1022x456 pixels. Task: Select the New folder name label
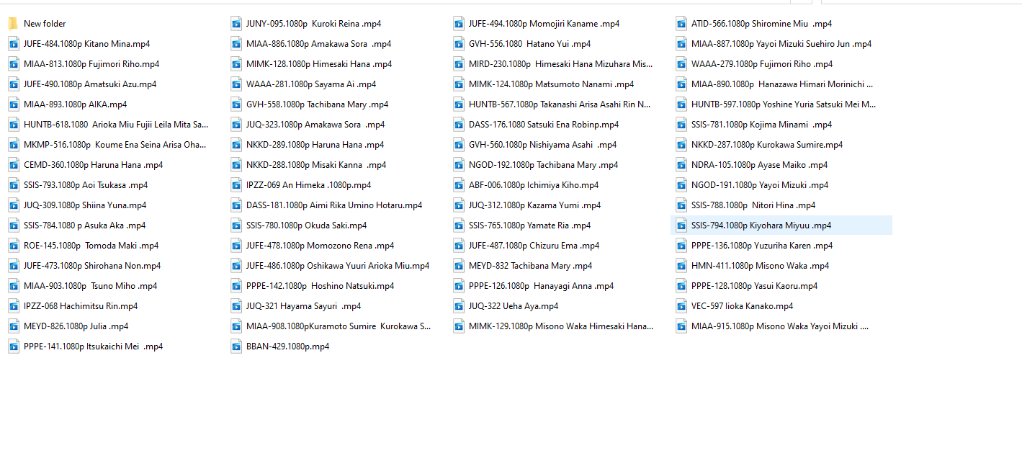click(45, 24)
